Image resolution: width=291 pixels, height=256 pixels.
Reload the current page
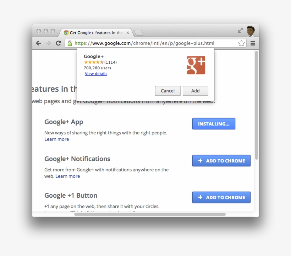coord(59,43)
